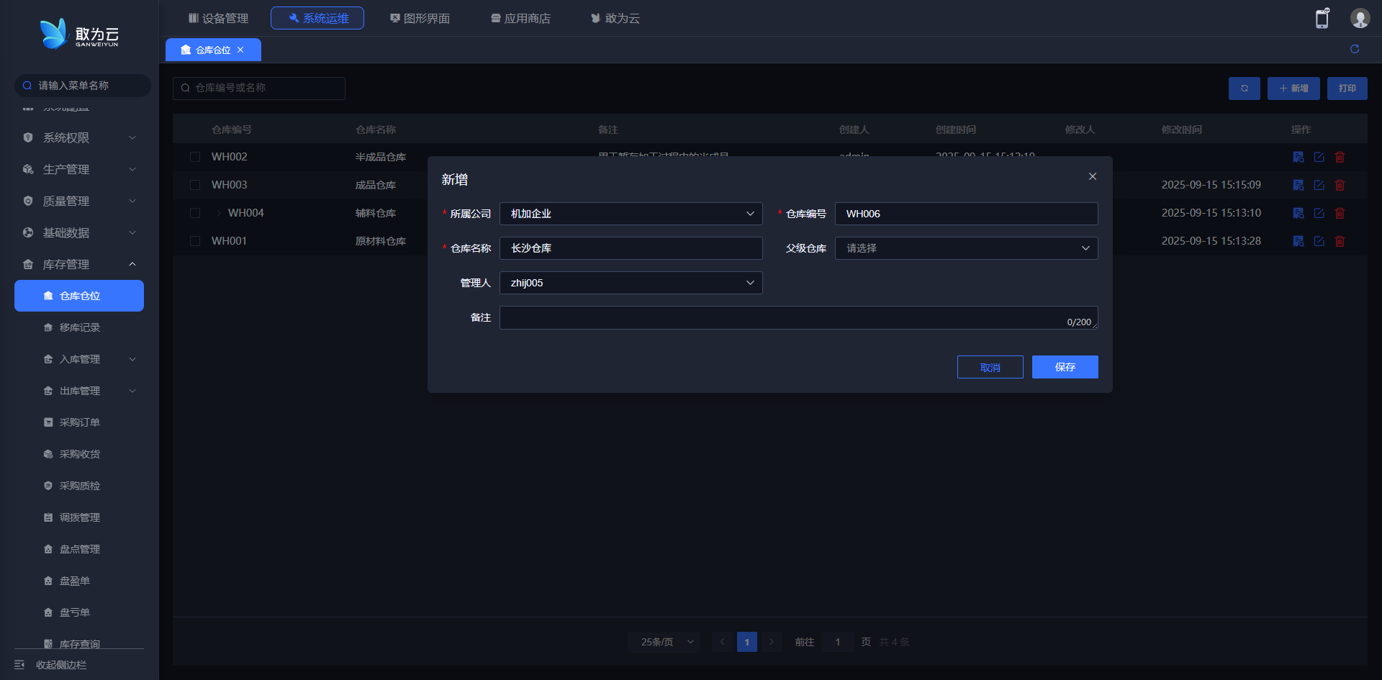Check the WH001 row checkbox
Screen dimensions: 1382x680
pos(195,241)
